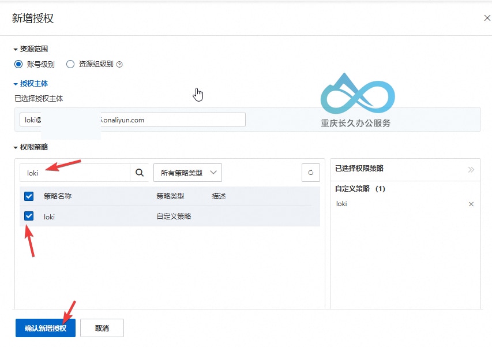Click the 策略类型 column header
This screenshot has height=347, width=492.
click(x=170, y=196)
